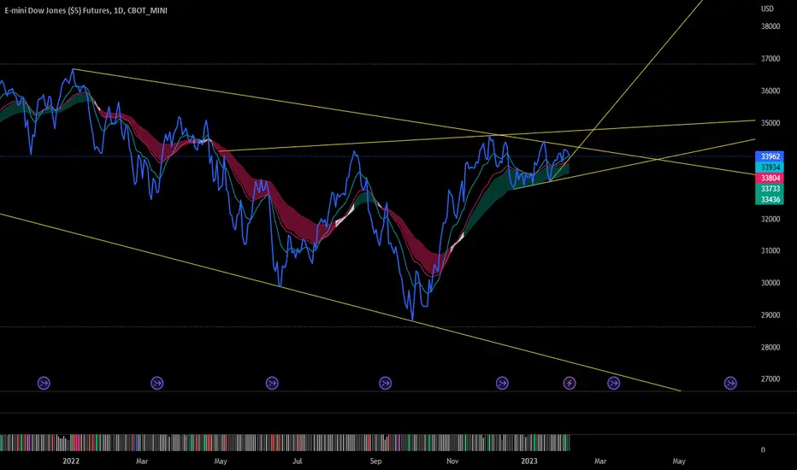Image resolution: width=797 pixels, height=470 pixels.
Task: Click the 2023 label on time axis
Action: click(x=529, y=461)
